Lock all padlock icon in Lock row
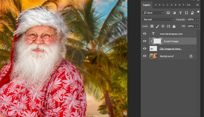Viewport: 204px width, 117px height. [x=174, y=26]
